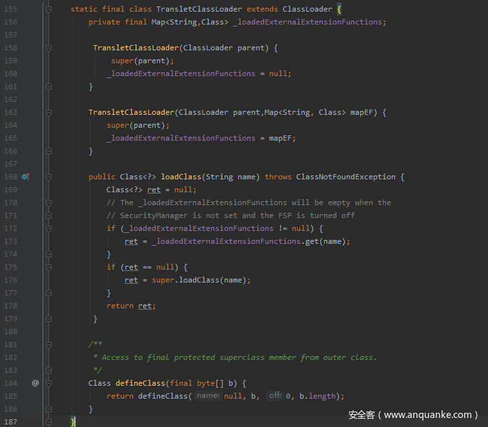Click the loadClass method name on line 168
This screenshot has width=488, height=427.
181,177
